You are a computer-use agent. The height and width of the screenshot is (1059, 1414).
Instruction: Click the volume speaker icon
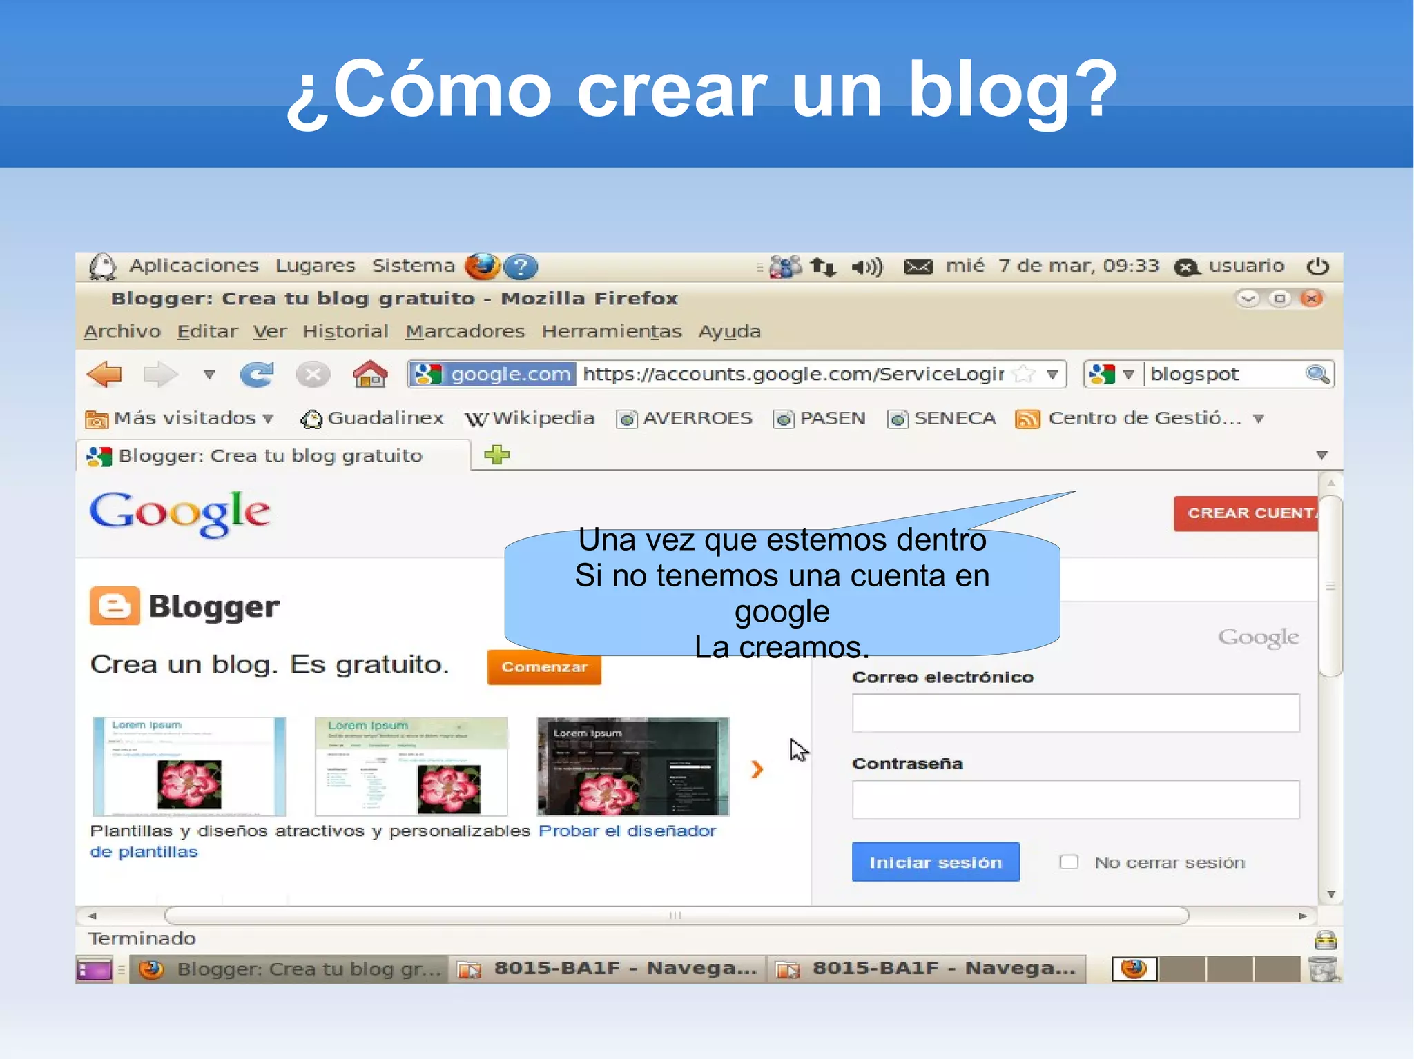(x=866, y=266)
